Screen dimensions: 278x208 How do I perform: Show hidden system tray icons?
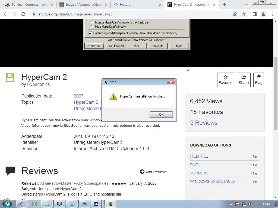pos(231,204)
